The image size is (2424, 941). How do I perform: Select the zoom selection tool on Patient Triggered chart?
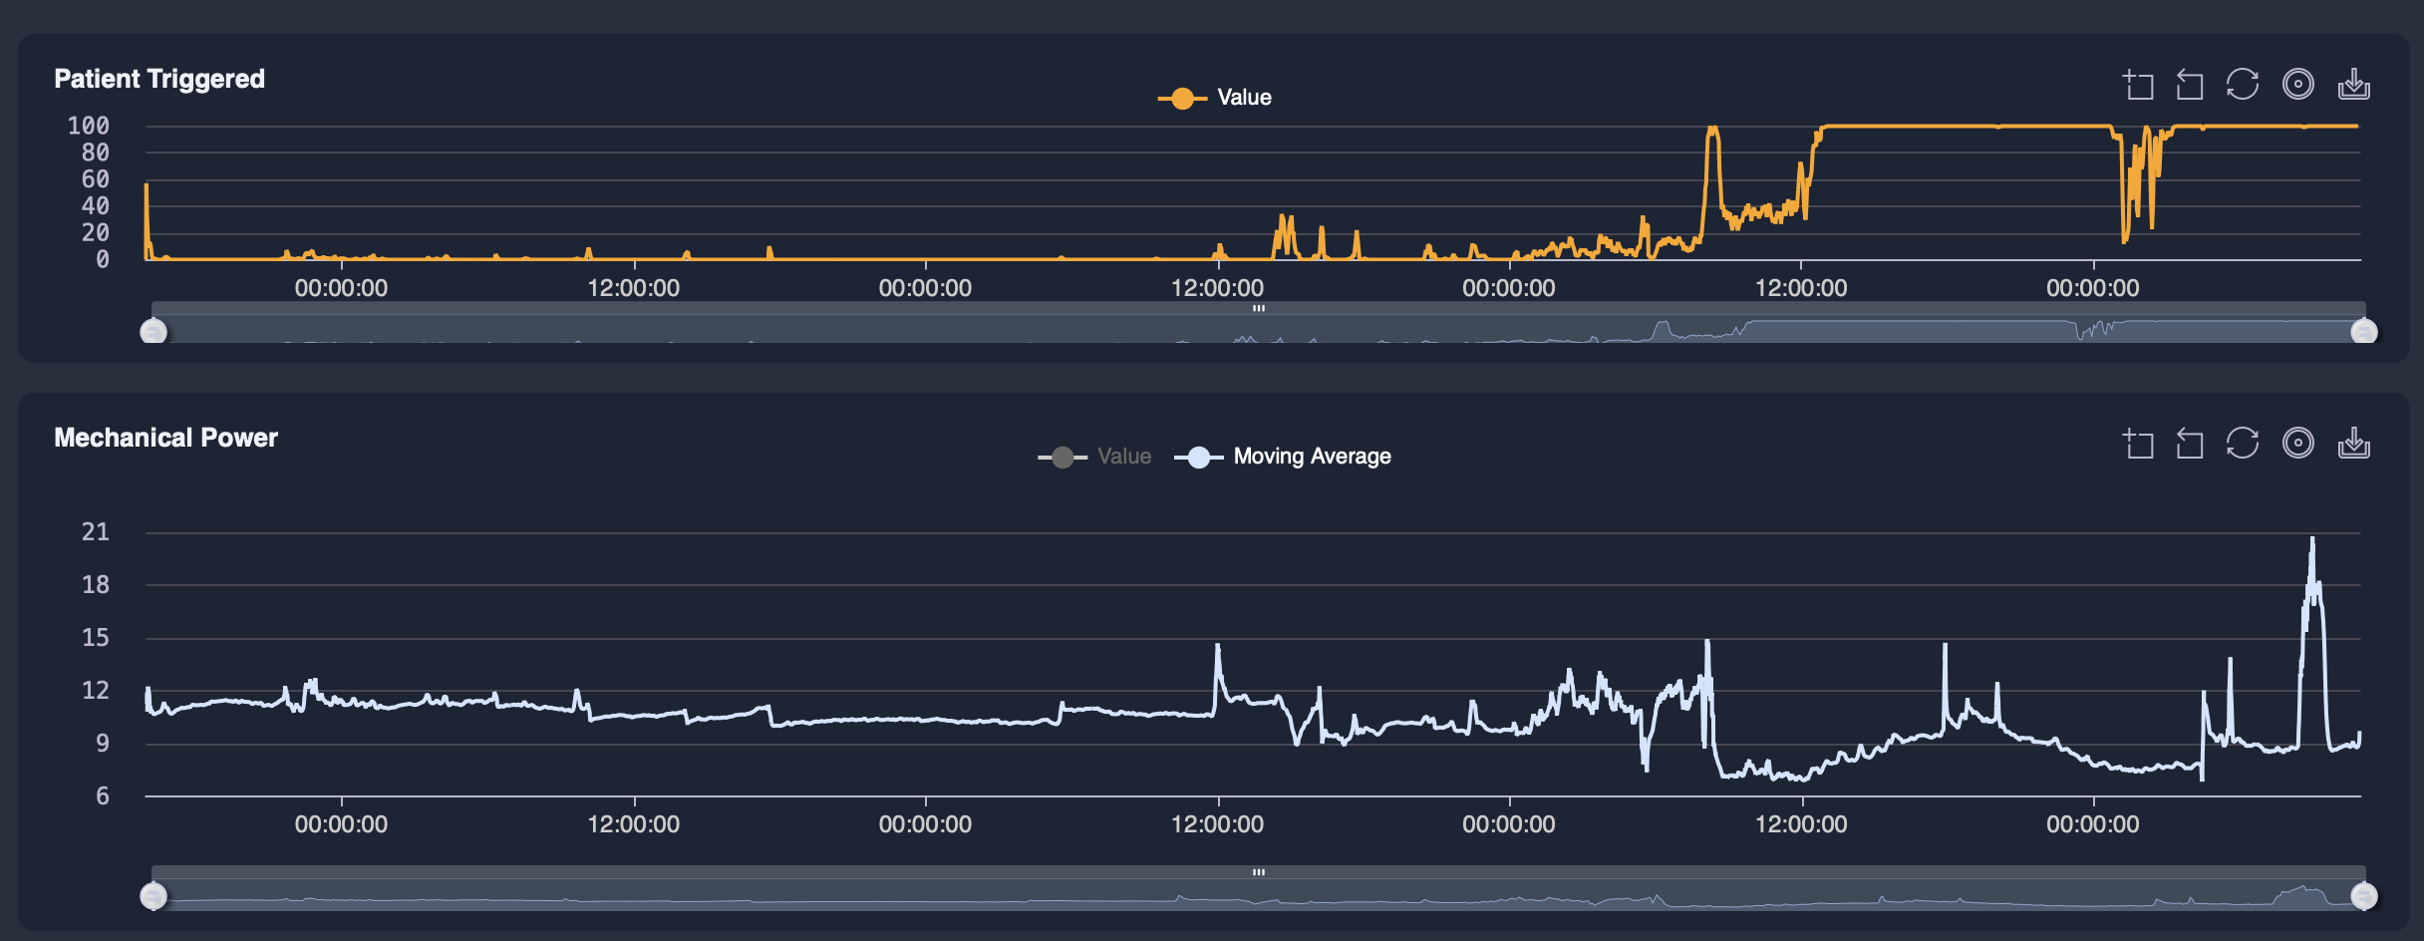click(x=2137, y=86)
